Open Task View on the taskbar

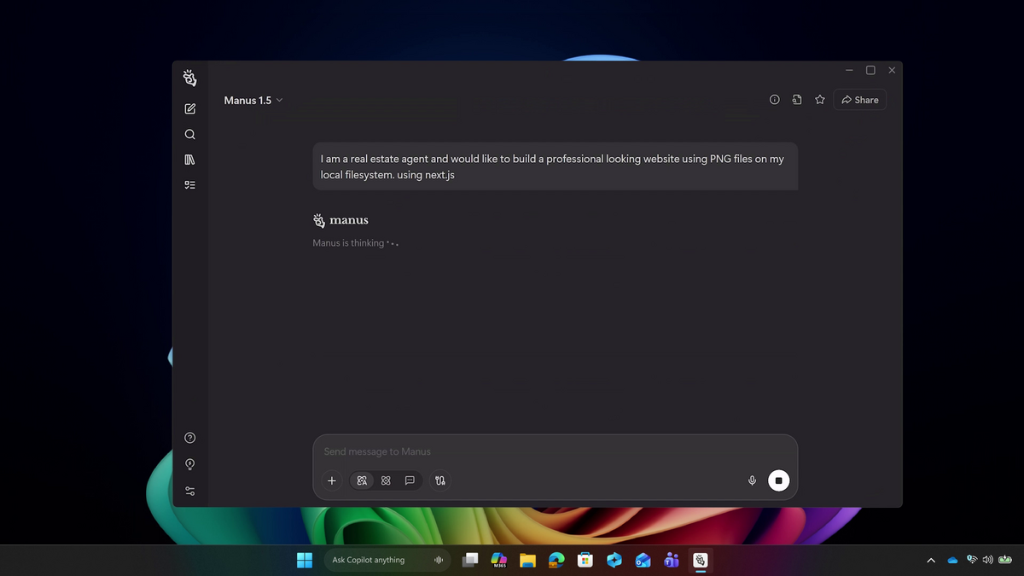[x=470, y=560]
